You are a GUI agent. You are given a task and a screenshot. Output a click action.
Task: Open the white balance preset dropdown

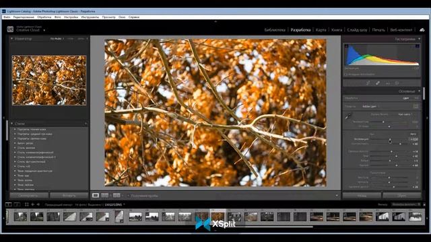tap(405, 114)
